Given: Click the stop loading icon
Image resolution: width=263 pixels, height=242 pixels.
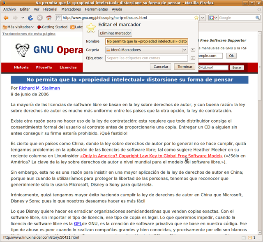Looking at the screenshot, I should [x=40, y=18].
